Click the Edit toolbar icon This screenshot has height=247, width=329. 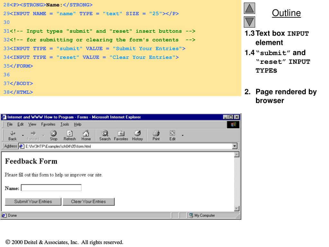pyautogui.click(x=172, y=133)
